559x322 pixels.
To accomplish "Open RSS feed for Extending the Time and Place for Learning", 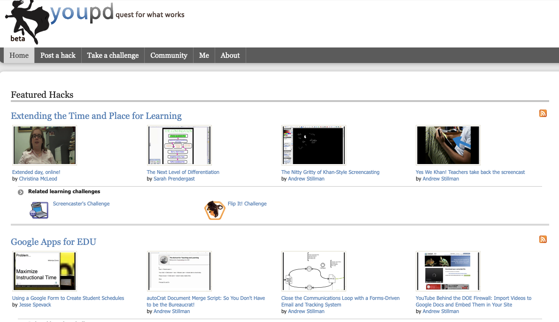I will coord(543,113).
